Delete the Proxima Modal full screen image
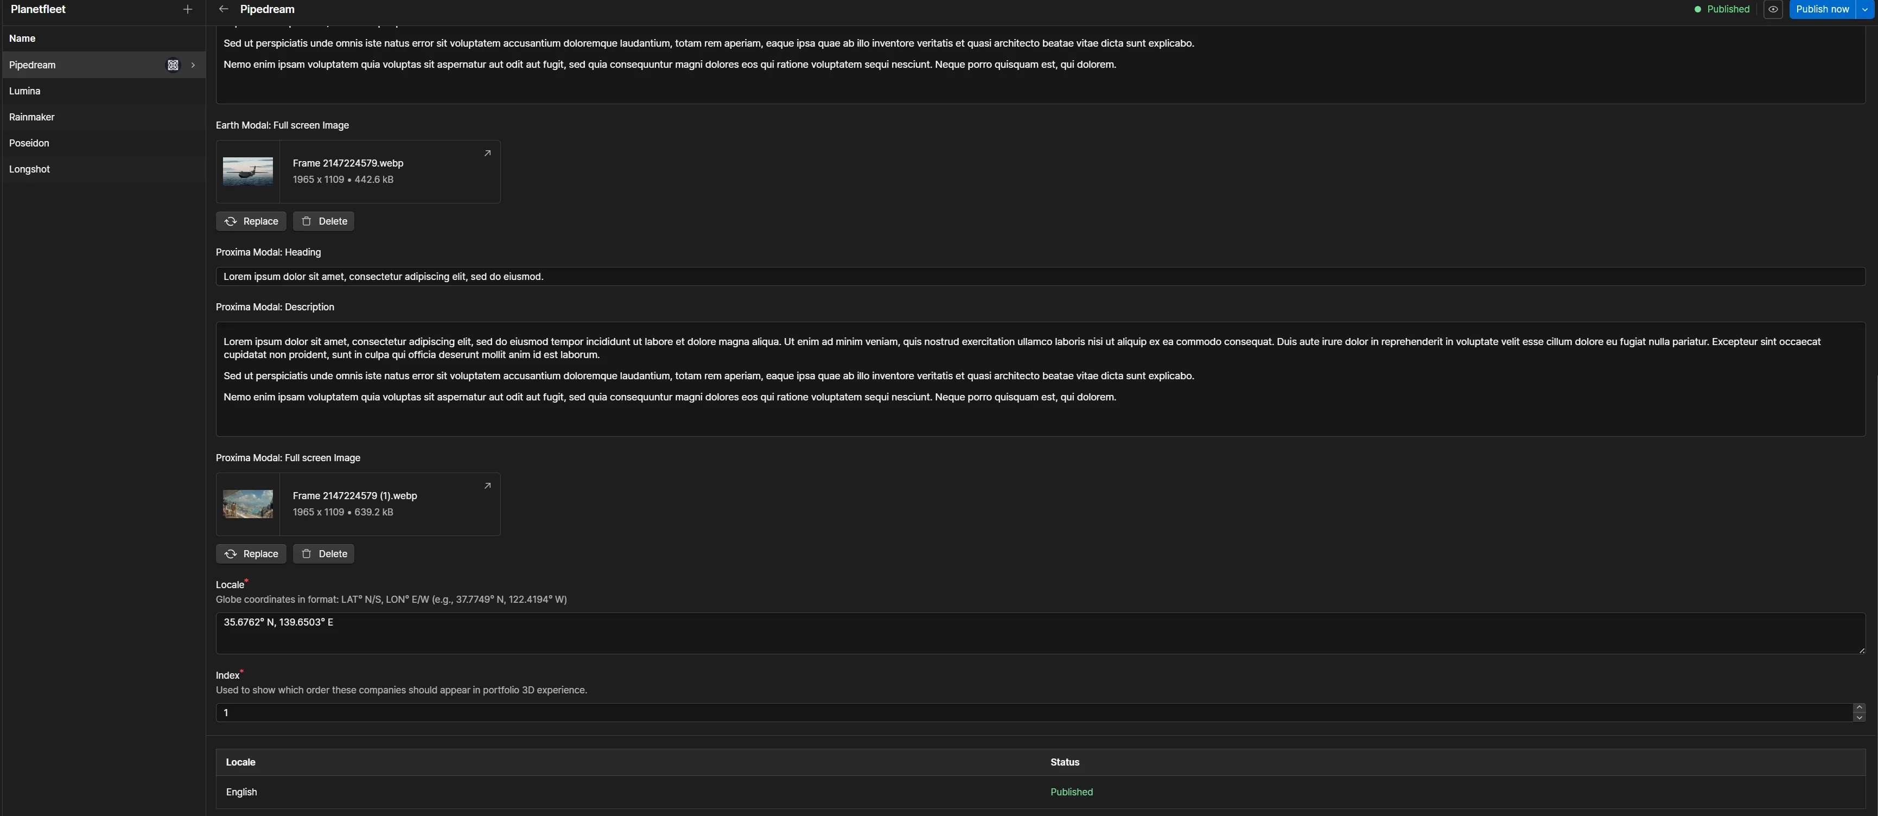Image resolution: width=1878 pixels, height=816 pixels. tap(323, 553)
